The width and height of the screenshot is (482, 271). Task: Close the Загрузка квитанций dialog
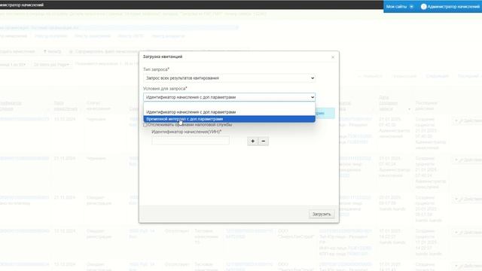pyautogui.click(x=333, y=57)
